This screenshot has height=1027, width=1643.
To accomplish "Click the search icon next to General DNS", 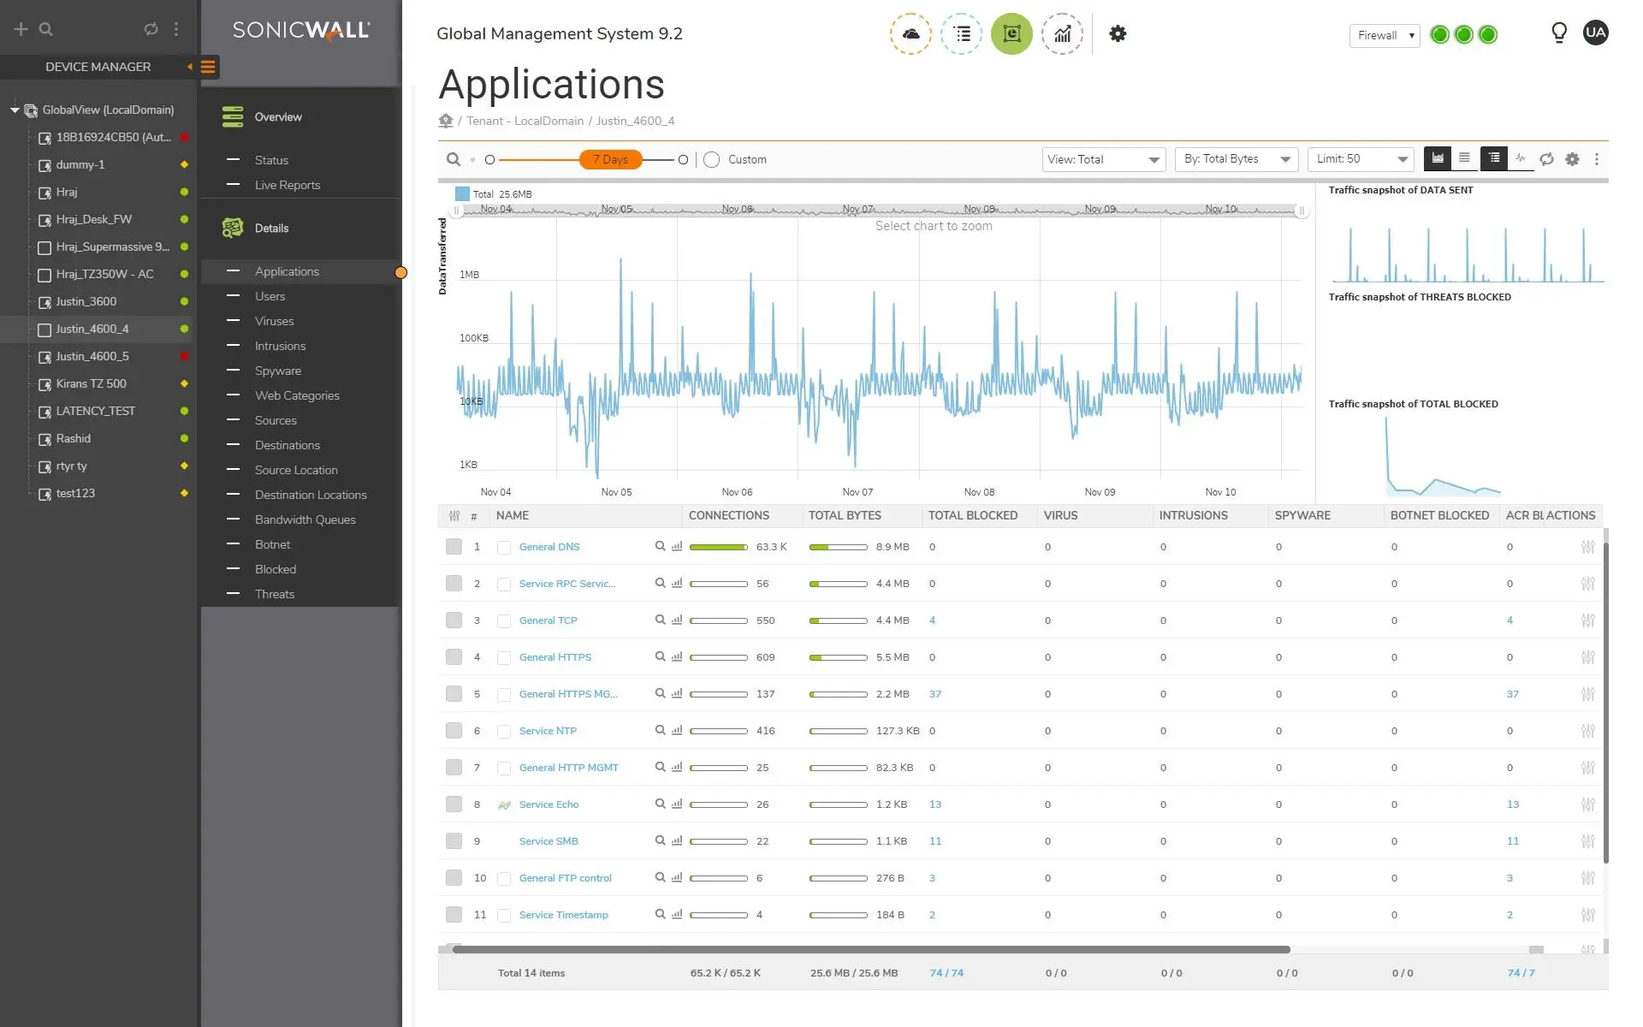I will point(660,546).
